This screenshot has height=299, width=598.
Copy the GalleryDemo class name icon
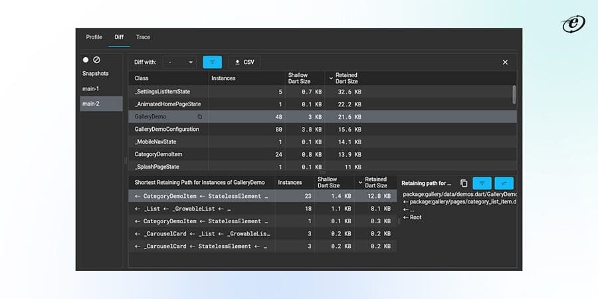pos(200,117)
